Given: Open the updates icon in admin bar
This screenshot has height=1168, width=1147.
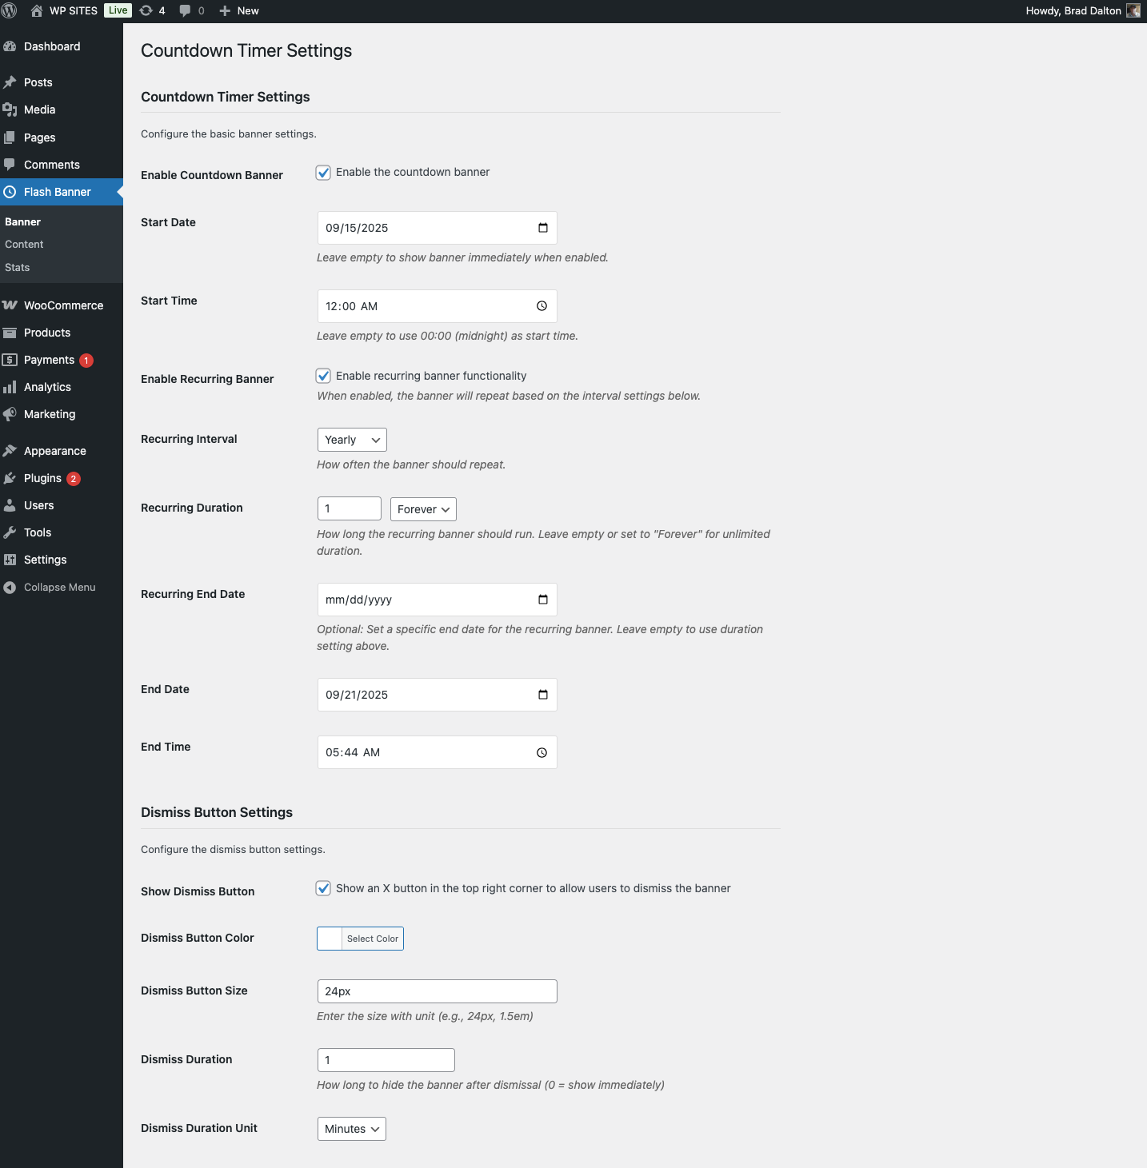Looking at the screenshot, I should pyautogui.click(x=146, y=11).
